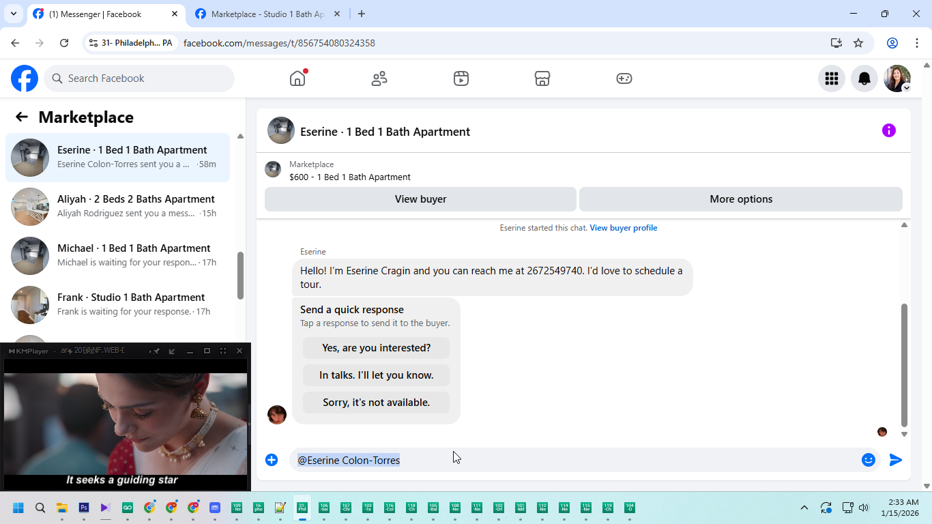The image size is (932, 524).
Task: Open the Windows Start button
Action: click(18, 508)
